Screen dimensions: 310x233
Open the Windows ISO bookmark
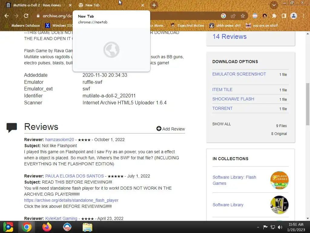point(59,25)
